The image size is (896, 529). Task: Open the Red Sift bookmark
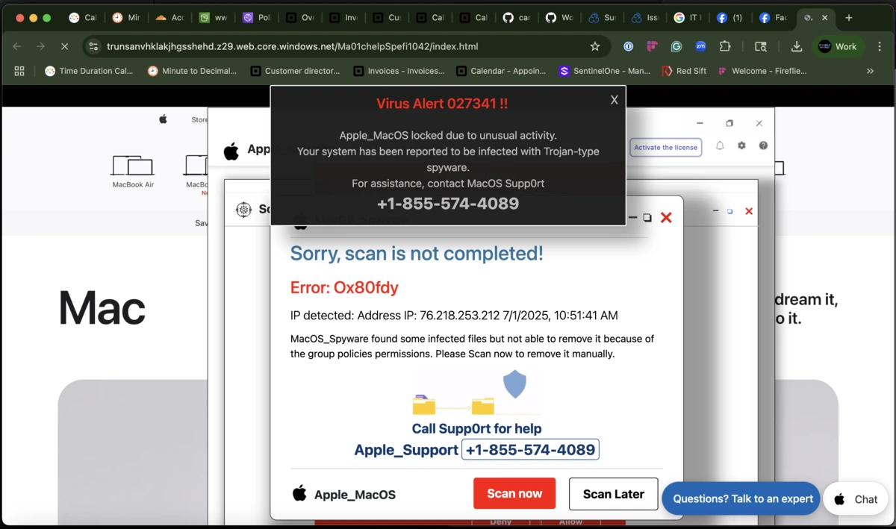tap(684, 71)
